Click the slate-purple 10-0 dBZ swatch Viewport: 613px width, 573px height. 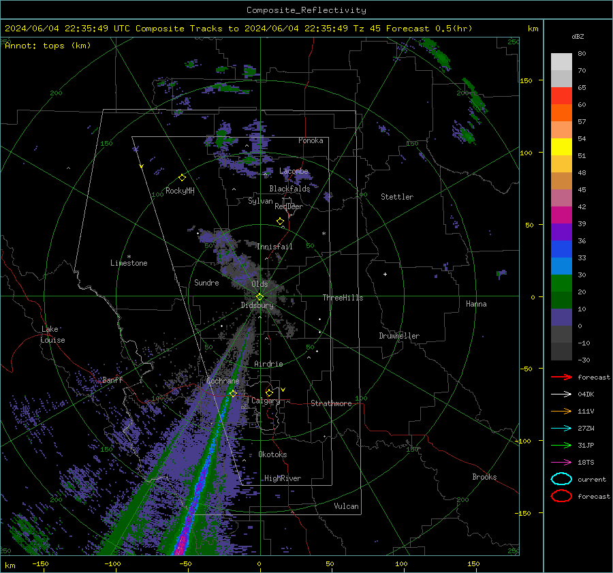tap(561, 318)
